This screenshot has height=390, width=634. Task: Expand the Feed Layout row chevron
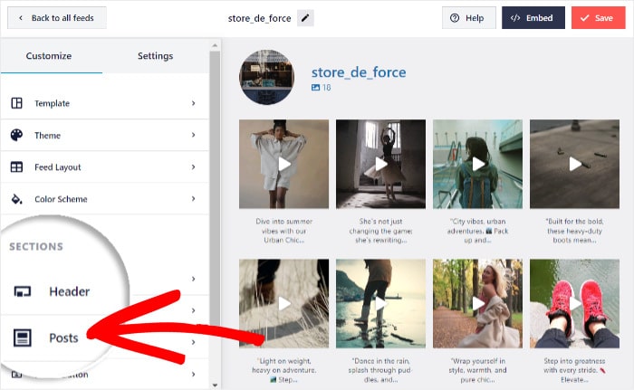[193, 166]
